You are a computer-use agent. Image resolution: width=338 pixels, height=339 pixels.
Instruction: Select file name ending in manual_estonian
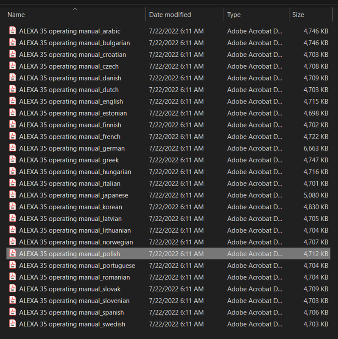tap(73, 113)
